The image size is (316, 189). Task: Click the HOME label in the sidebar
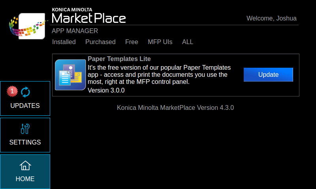coord(25,179)
